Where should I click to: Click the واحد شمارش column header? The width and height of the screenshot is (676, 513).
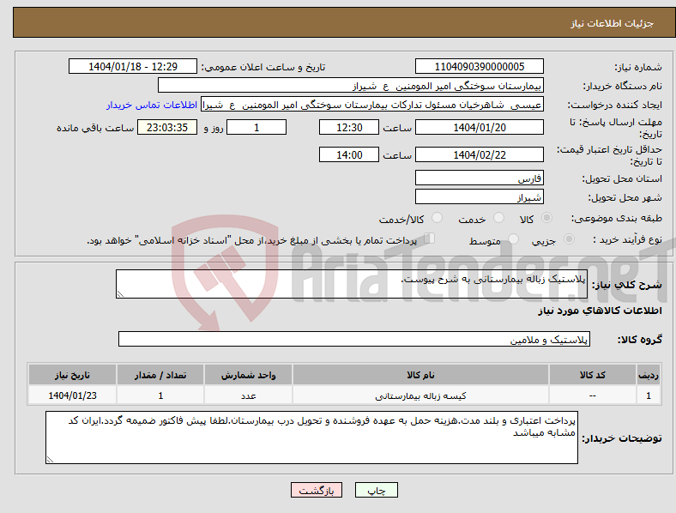248,375
